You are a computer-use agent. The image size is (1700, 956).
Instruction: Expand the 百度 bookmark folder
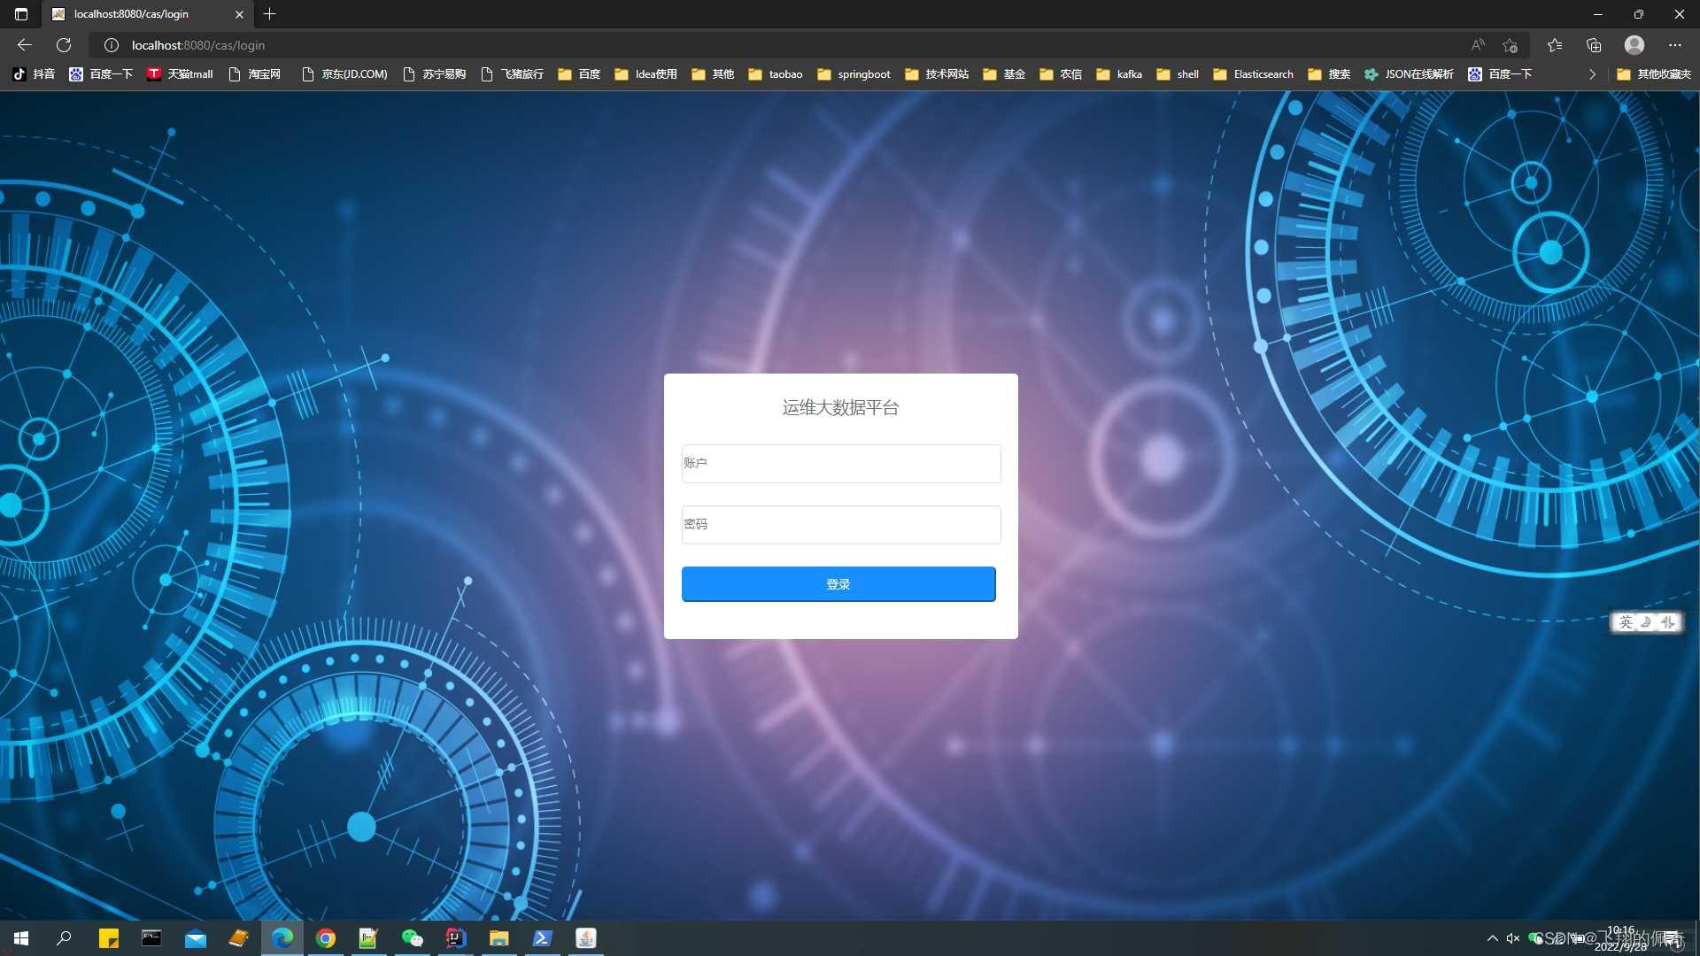[x=579, y=74]
